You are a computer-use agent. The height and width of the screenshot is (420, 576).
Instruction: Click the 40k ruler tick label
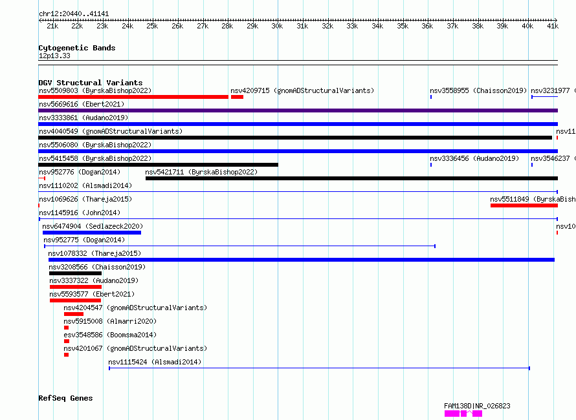tap(527, 26)
